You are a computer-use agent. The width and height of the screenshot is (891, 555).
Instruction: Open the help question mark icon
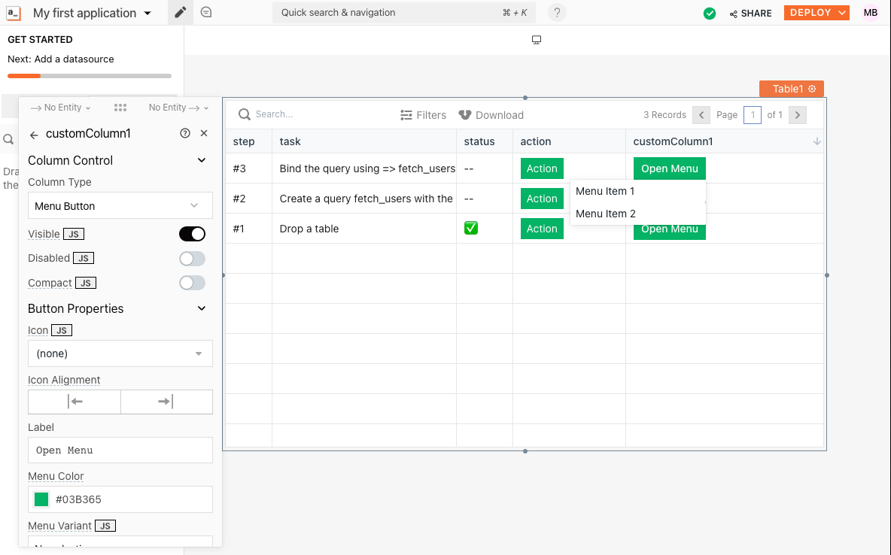click(x=557, y=13)
